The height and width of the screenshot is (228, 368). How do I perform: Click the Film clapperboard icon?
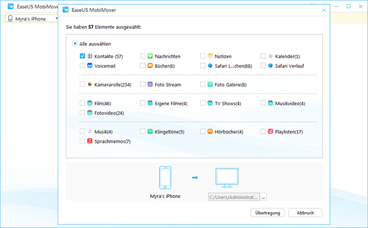pos(90,103)
